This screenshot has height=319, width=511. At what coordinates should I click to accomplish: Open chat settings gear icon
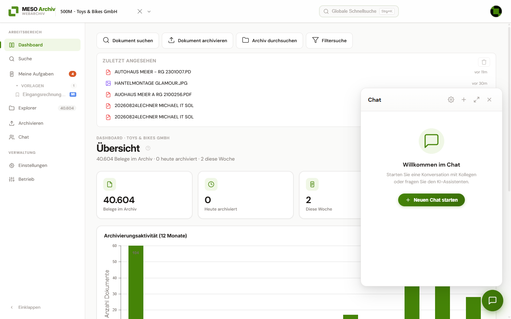point(451,100)
